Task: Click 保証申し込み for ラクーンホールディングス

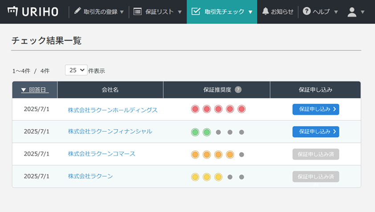Action: [315, 109]
